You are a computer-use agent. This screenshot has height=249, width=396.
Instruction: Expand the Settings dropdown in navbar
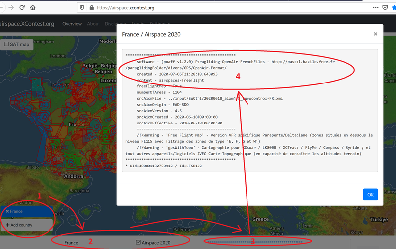[x=159, y=23]
